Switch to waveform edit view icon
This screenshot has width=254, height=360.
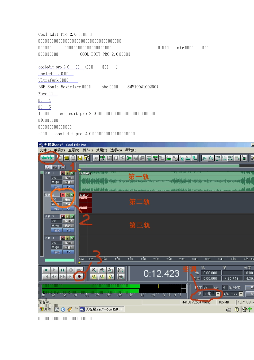pyautogui.click(x=47, y=158)
